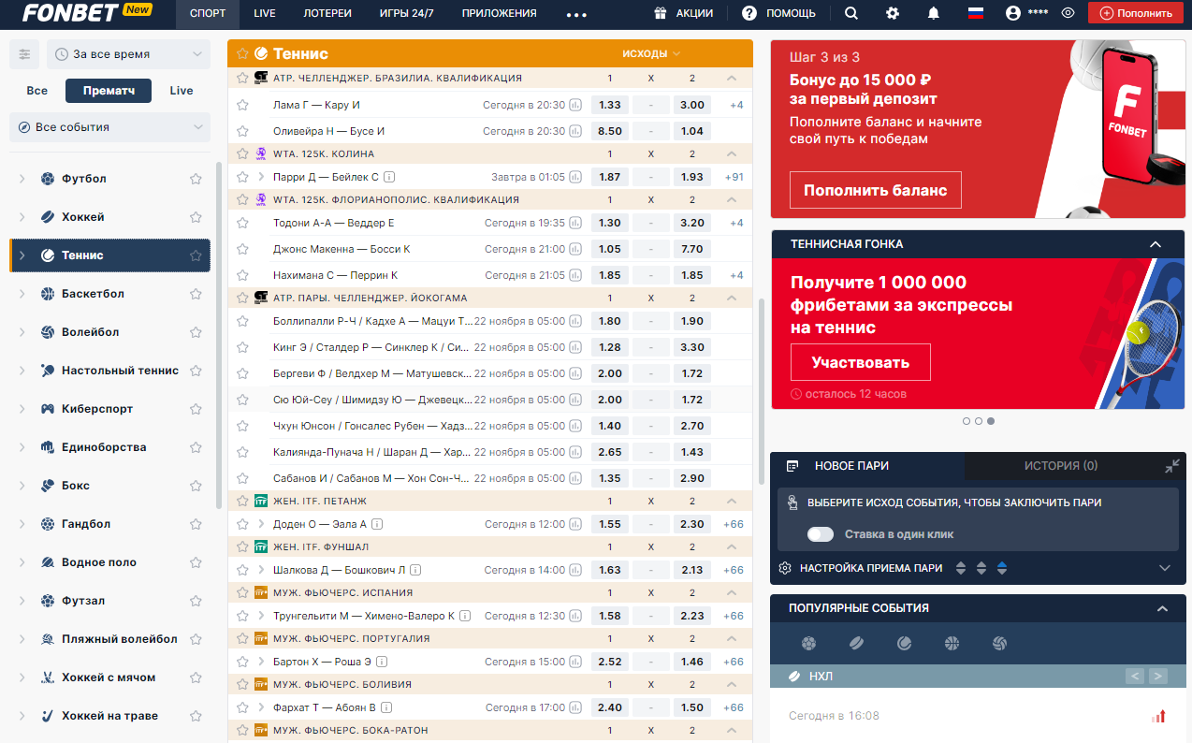
Task: Star the Оливейра Н — Бусе И match
Action: click(x=242, y=131)
